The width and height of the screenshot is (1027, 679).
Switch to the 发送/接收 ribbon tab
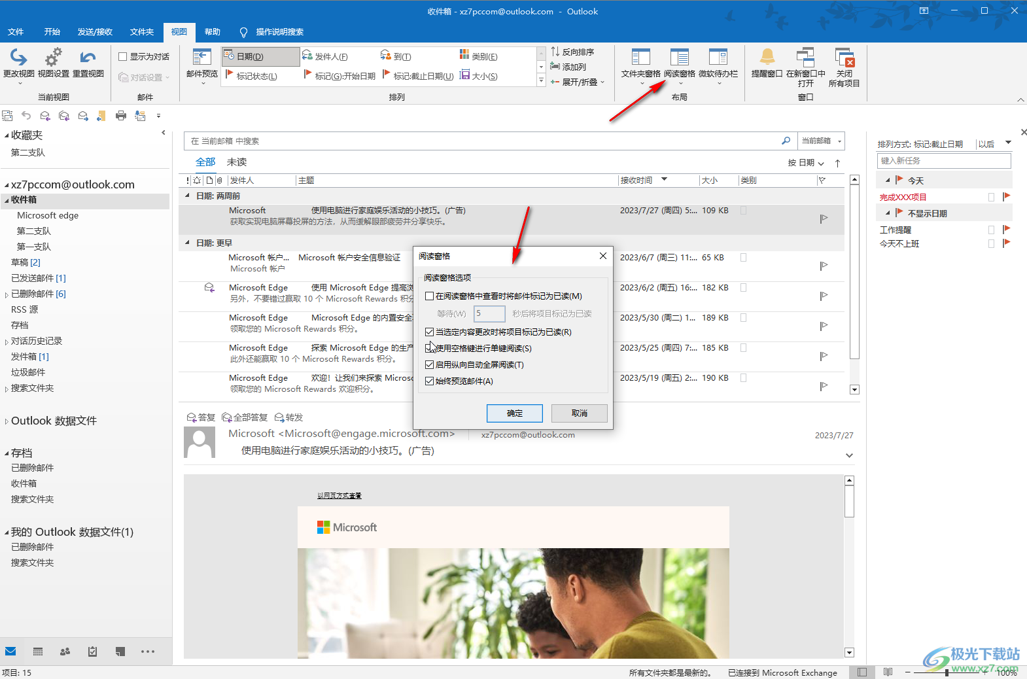coord(95,31)
